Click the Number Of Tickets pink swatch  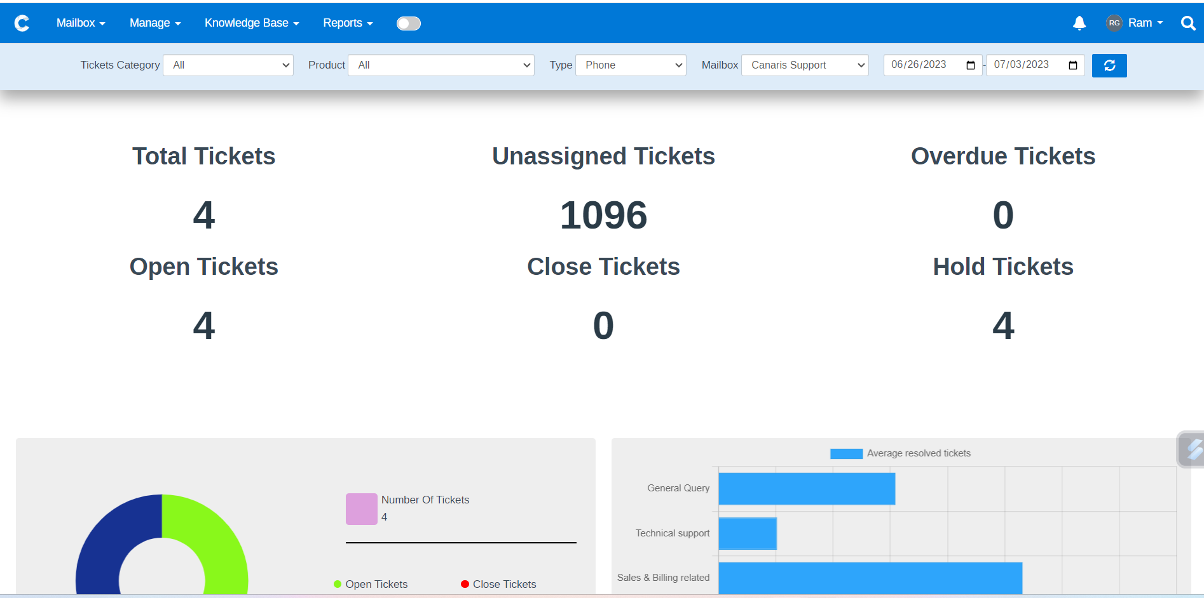362,509
